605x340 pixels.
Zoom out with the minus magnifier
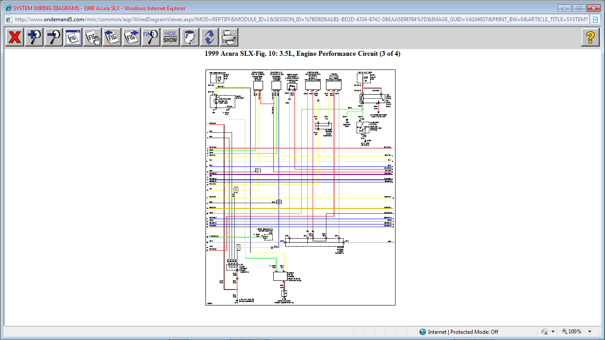coord(54,37)
